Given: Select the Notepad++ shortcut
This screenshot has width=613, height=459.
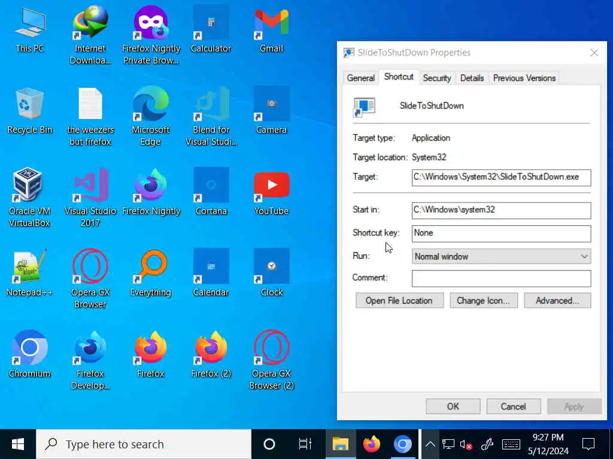Looking at the screenshot, I should coord(30,274).
